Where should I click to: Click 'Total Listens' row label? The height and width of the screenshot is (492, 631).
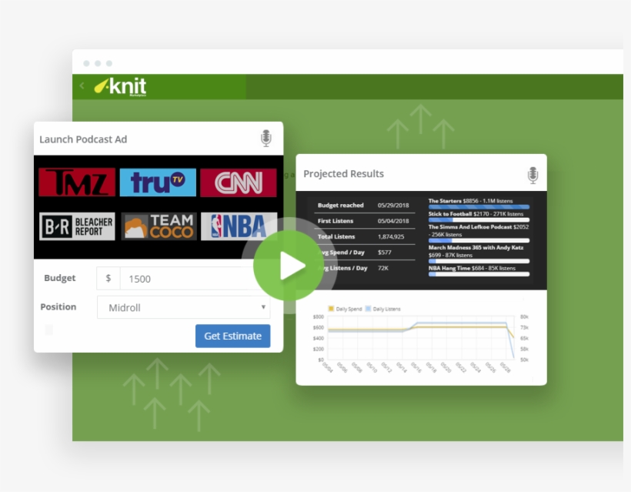point(336,236)
